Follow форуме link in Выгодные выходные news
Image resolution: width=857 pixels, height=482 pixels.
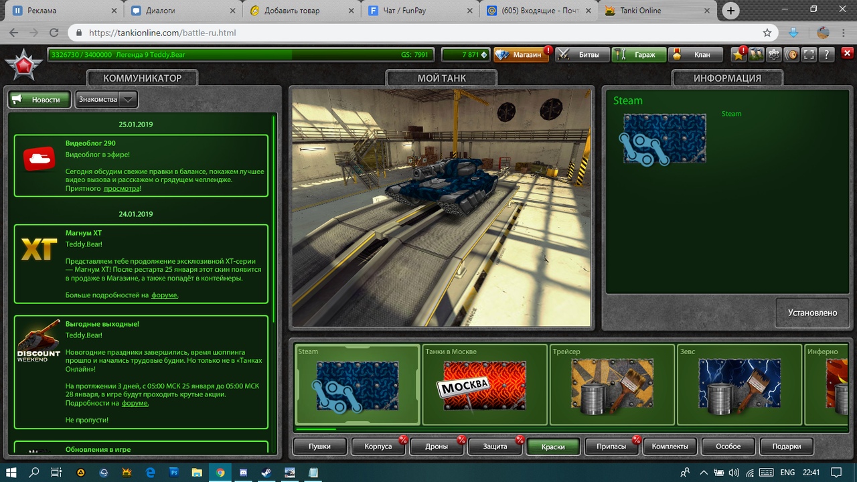[135, 404]
